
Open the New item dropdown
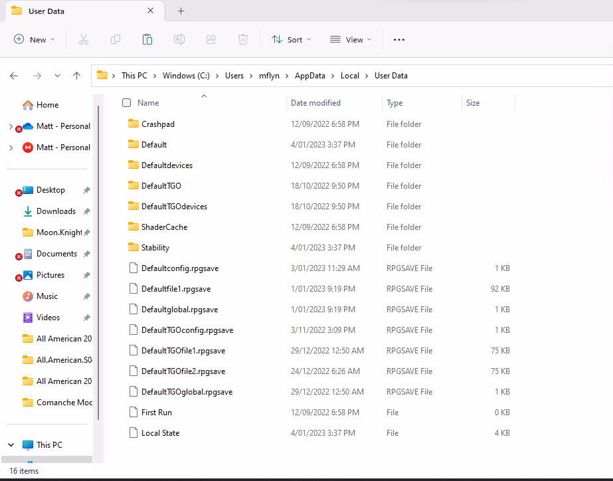(x=35, y=40)
